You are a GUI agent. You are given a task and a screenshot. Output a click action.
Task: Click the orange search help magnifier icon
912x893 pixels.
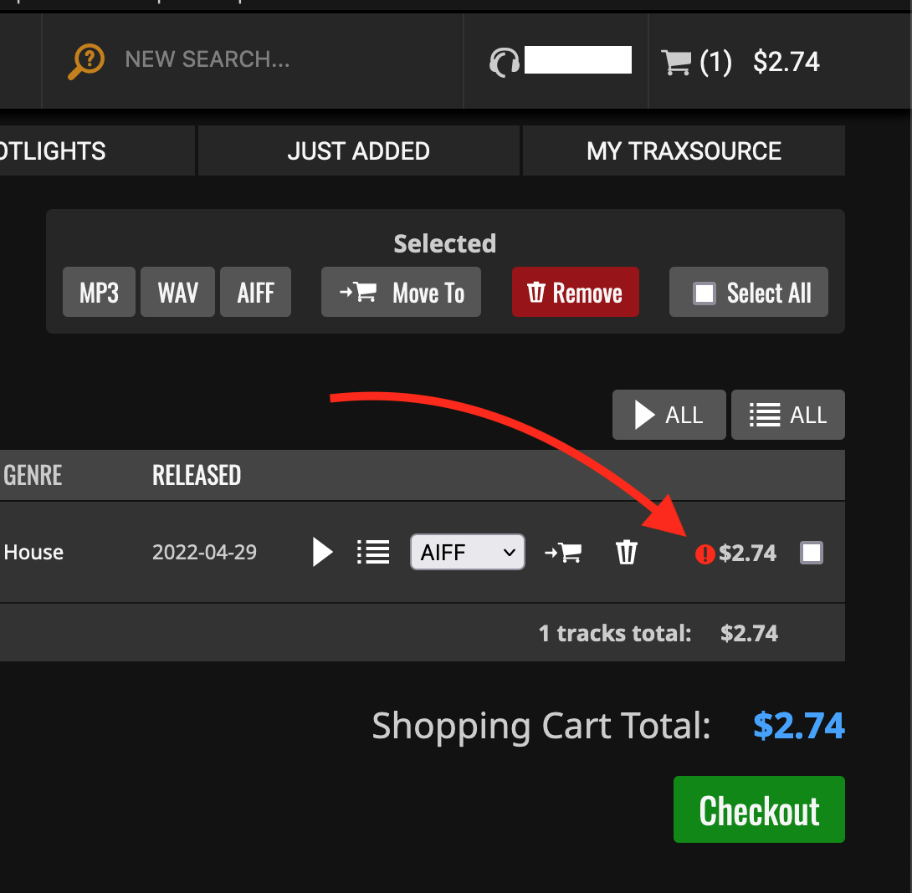[x=86, y=61]
